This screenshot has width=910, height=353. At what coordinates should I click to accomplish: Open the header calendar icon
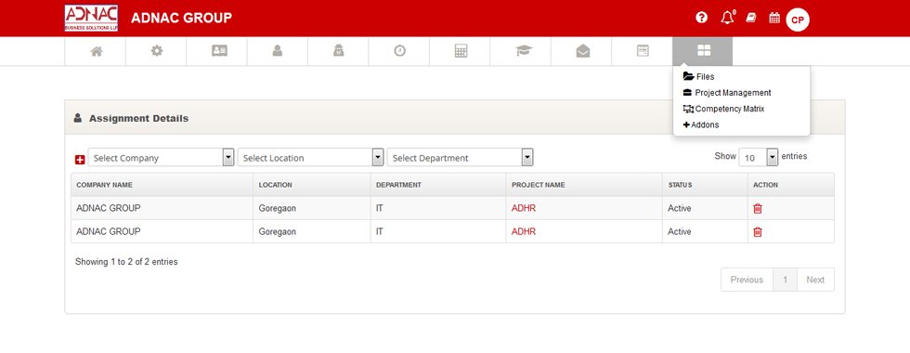[774, 18]
